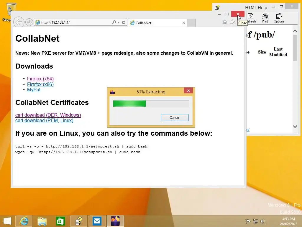Screen dimensions: 302x227
Task: Open network status icon in system tray
Action: pyautogui.click(x=256, y=221)
